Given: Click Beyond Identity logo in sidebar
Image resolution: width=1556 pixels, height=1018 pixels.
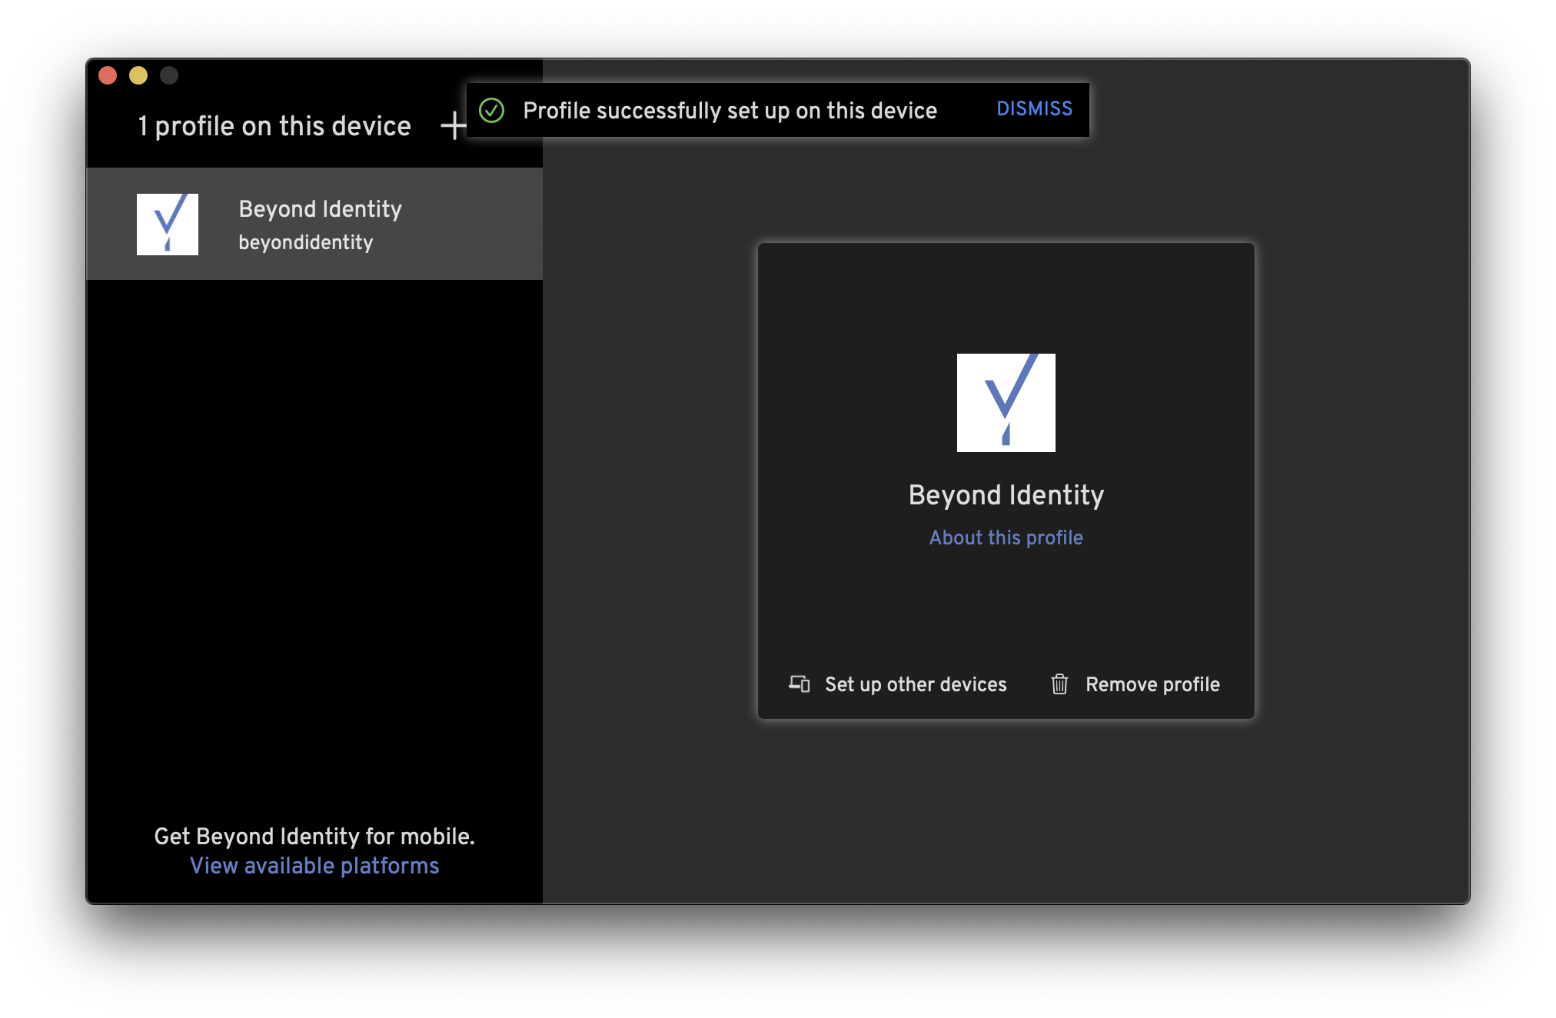Looking at the screenshot, I should click(168, 224).
